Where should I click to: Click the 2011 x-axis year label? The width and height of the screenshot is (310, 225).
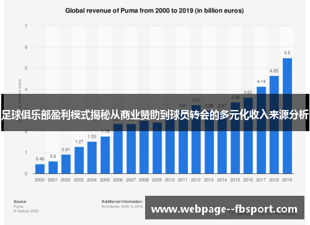point(183,180)
